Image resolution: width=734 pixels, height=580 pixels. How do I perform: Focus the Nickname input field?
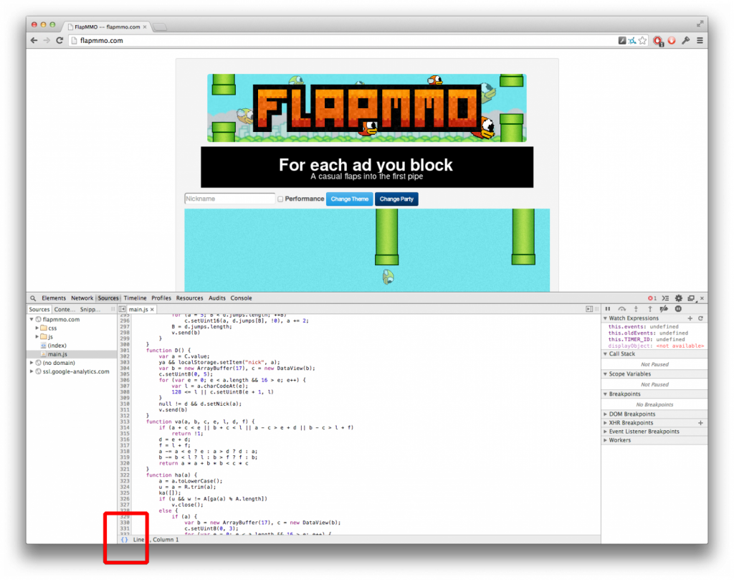229,199
